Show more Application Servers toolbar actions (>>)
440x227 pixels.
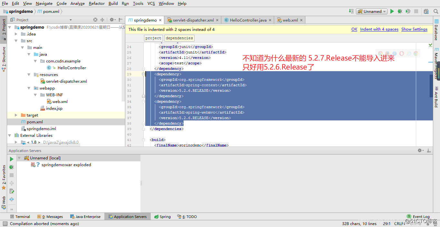pos(12,209)
